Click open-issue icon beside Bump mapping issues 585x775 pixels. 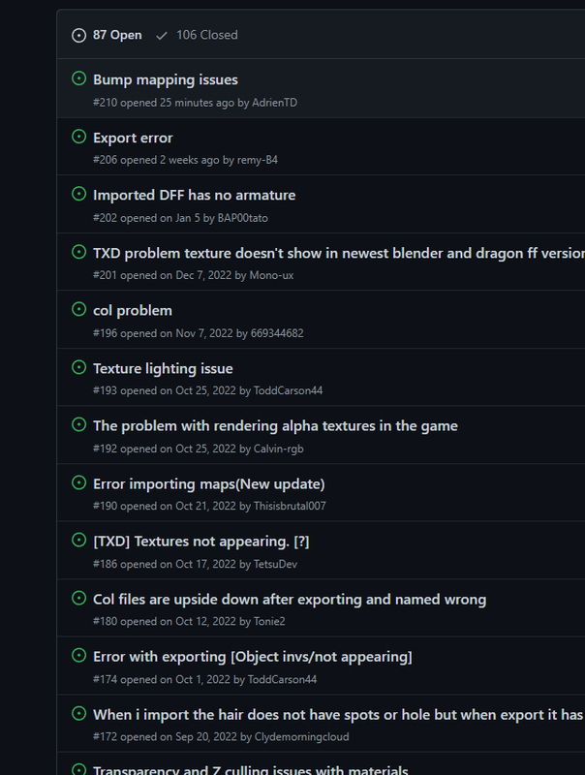(79, 78)
